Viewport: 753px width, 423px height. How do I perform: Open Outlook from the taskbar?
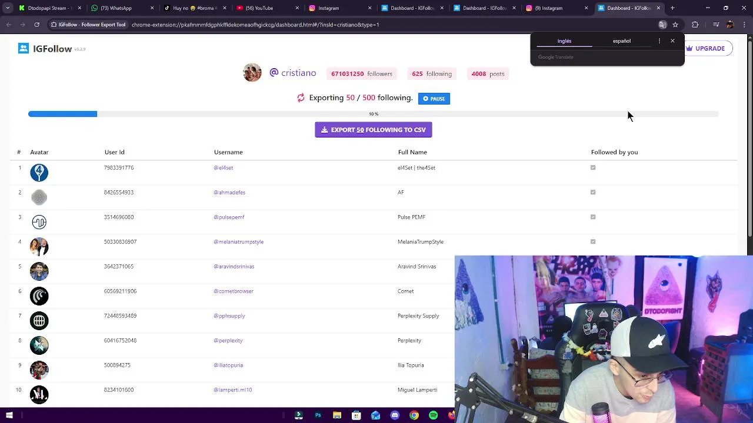point(375,415)
